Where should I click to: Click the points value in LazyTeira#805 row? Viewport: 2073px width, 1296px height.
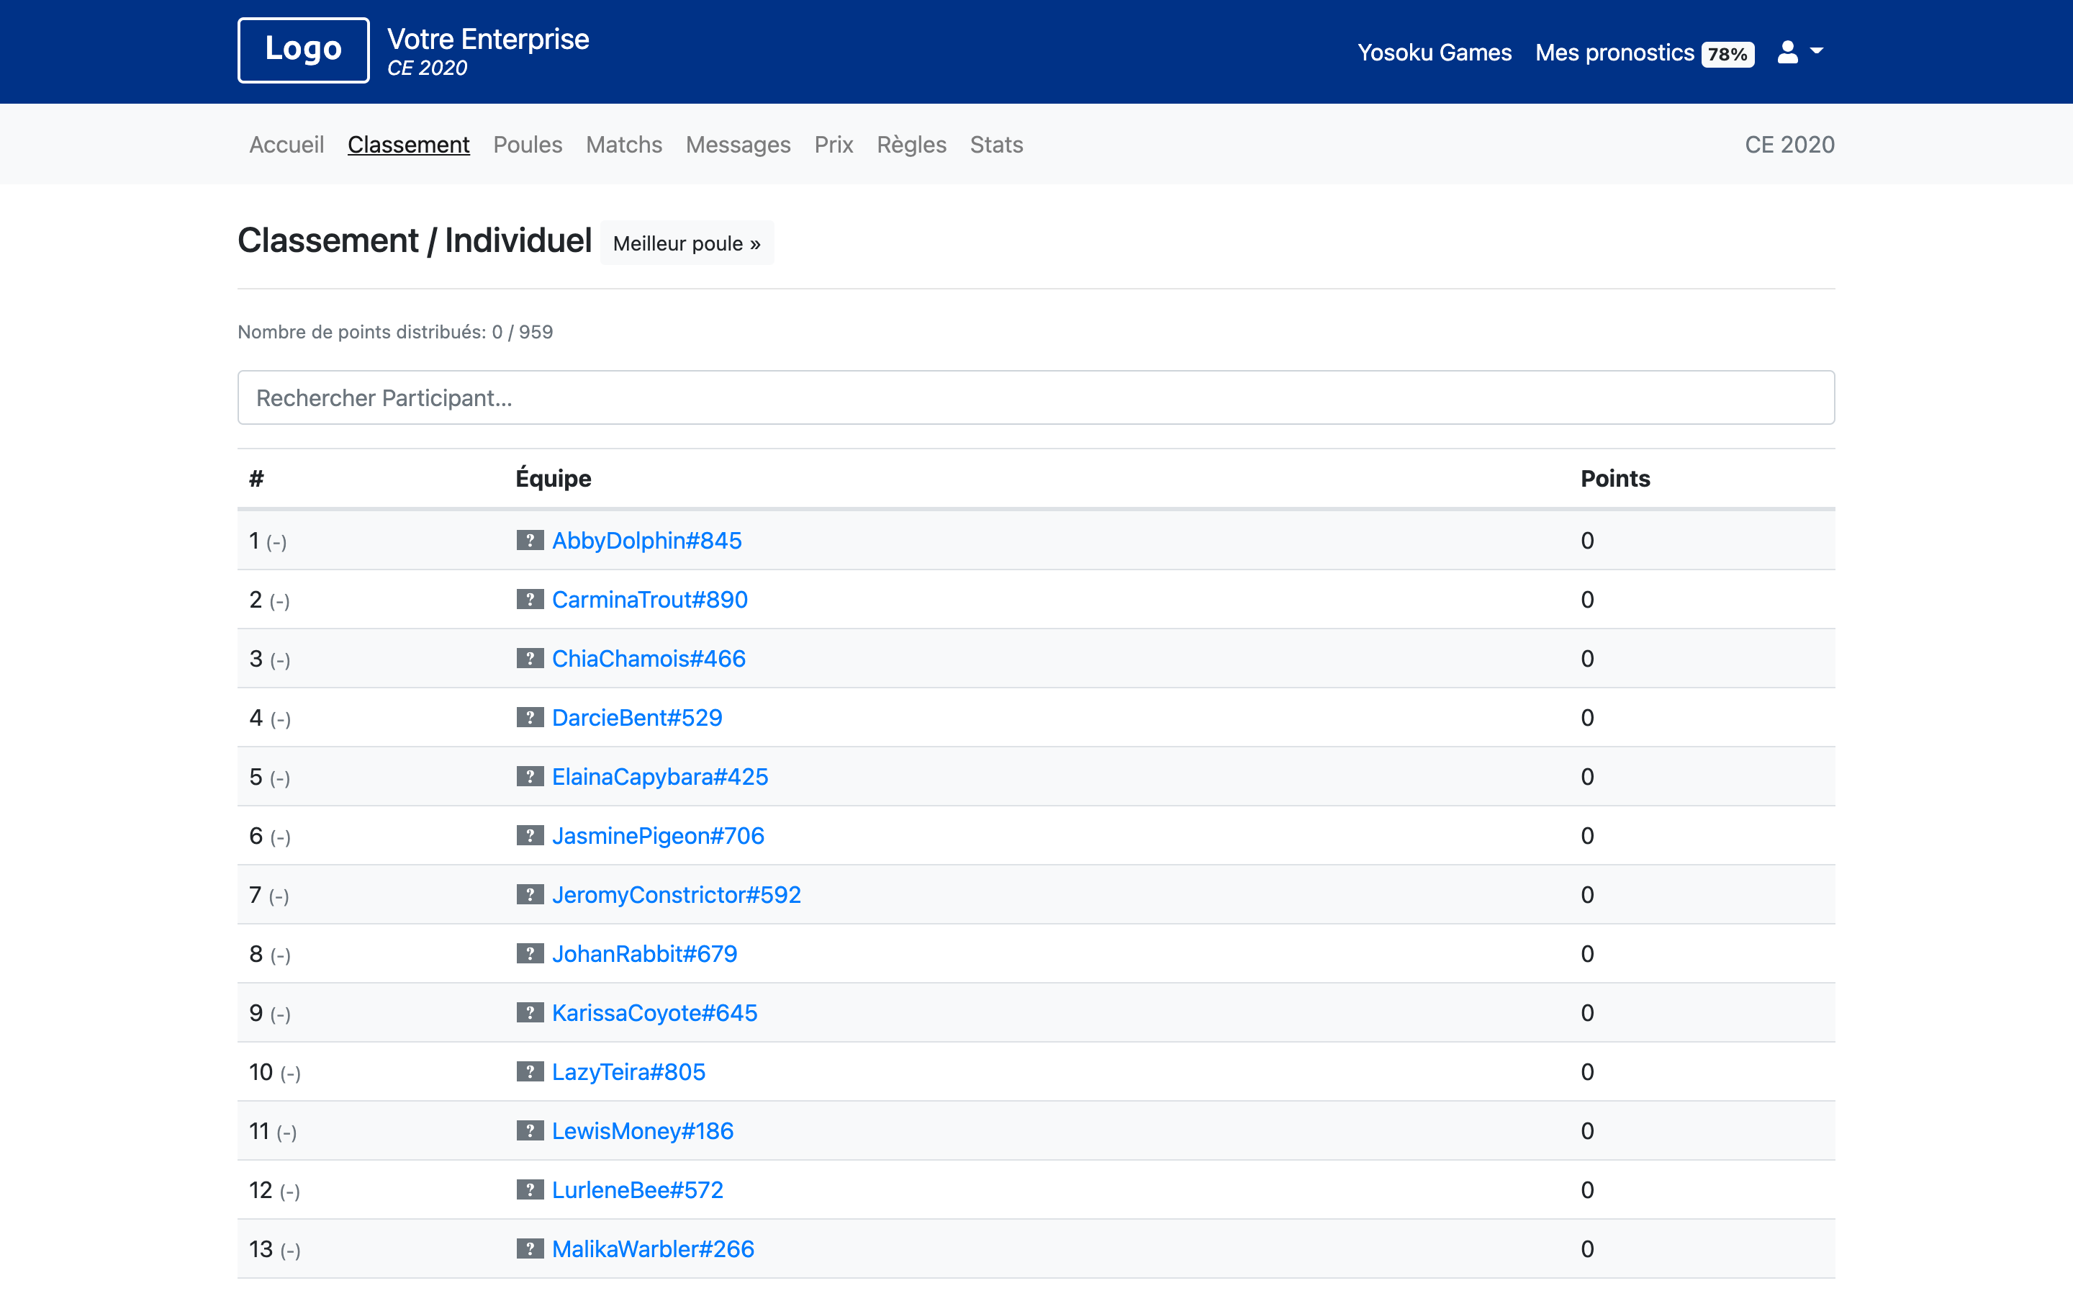click(x=1587, y=1073)
